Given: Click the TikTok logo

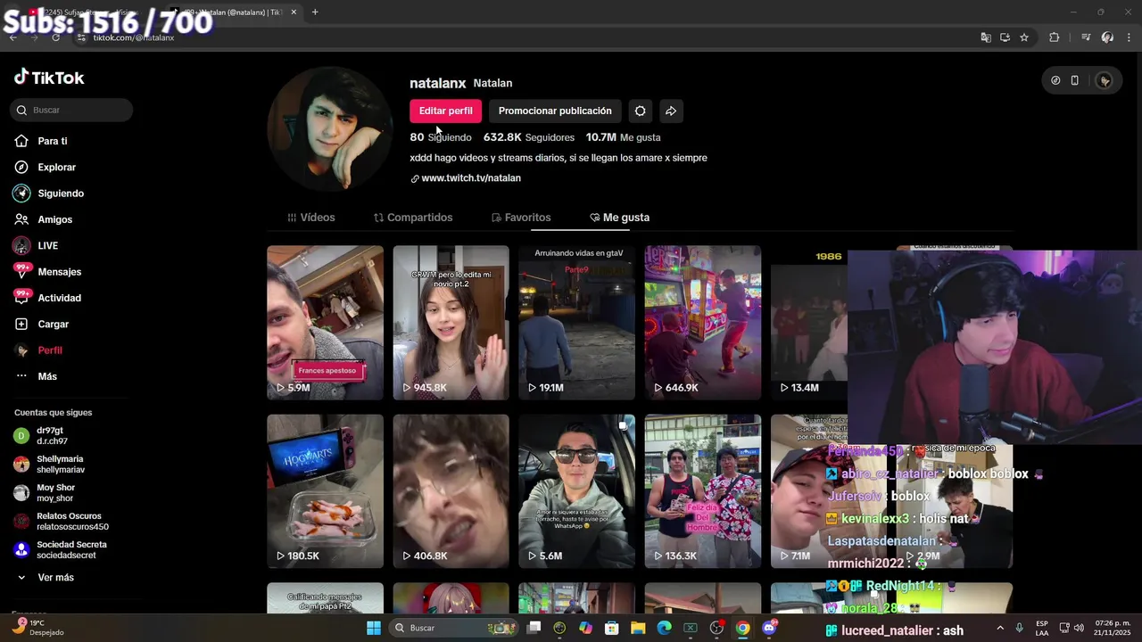Looking at the screenshot, I should point(49,78).
